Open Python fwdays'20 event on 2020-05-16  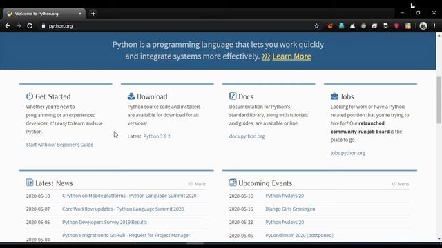tap(285, 196)
